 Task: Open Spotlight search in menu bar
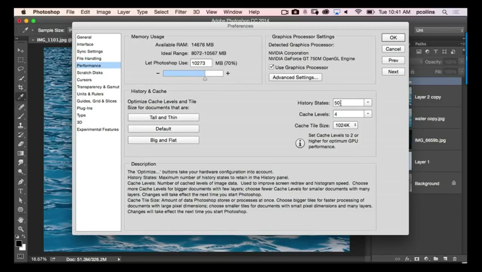pos(445,12)
